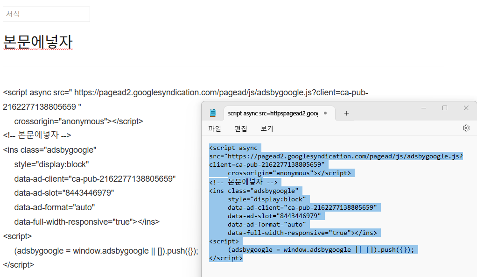Click client=ca-pub-2162277138805659 line in Notepad
The image size is (477, 277).
pos(267,165)
